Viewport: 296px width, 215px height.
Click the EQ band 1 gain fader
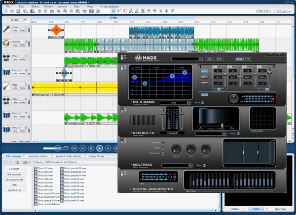(x=225, y=74)
